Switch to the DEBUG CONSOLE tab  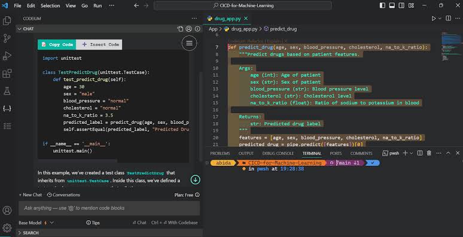pos(278,153)
